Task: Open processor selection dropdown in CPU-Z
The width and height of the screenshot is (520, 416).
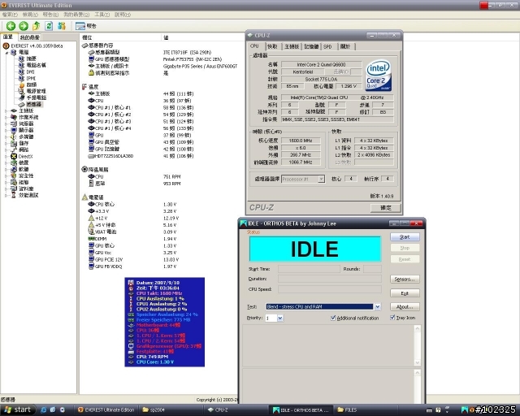Action: [x=321, y=179]
